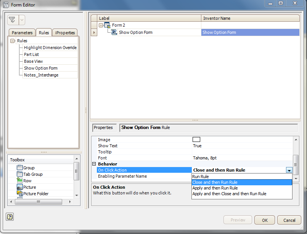Switch to the iProperties tab
The height and width of the screenshot is (234, 307).
pyautogui.click(x=65, y=32)
